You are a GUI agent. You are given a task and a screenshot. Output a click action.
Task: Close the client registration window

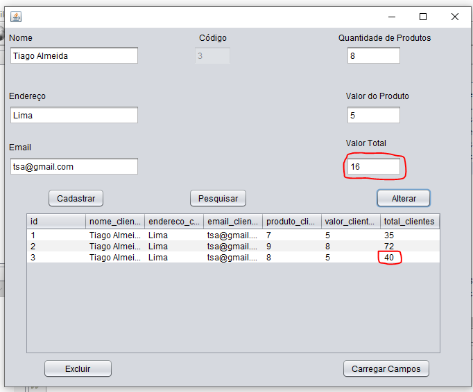(454, 17)
